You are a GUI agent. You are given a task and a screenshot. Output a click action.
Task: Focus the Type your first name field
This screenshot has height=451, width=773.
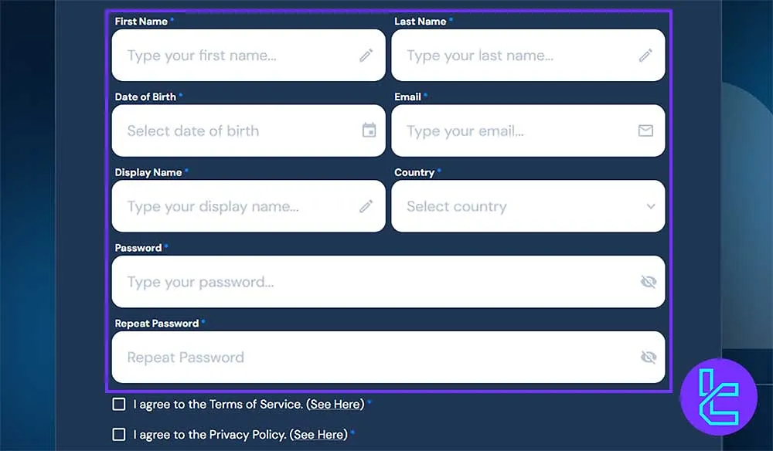(248, 55)
